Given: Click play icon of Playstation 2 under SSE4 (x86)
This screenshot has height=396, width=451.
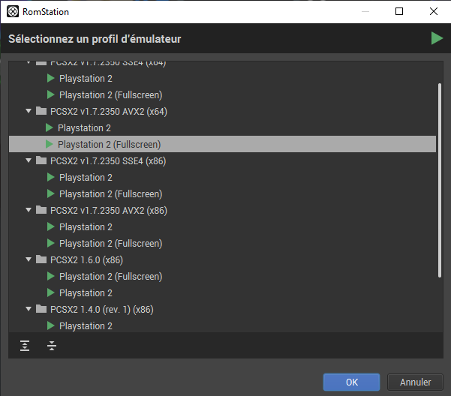Looking at the screenshot, I should [x=51, y=177].
